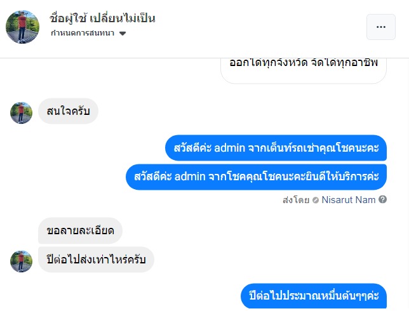Image resolution: width=409 pixels, height=311 pixels.
Task: Select the "ขอลายละเอียด" message bubble
Action: pyautogui.click(x=80, y=230)
